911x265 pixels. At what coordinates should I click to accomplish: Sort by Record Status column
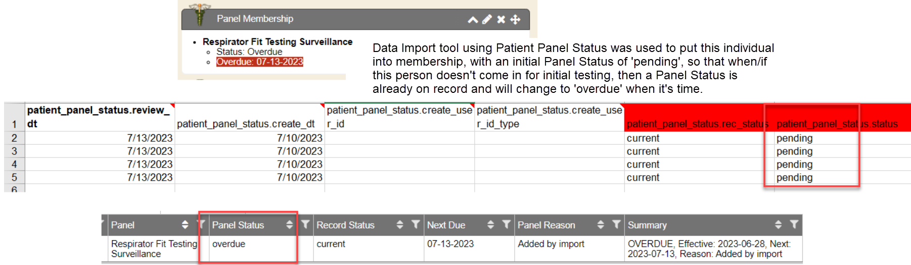[400, 225]
